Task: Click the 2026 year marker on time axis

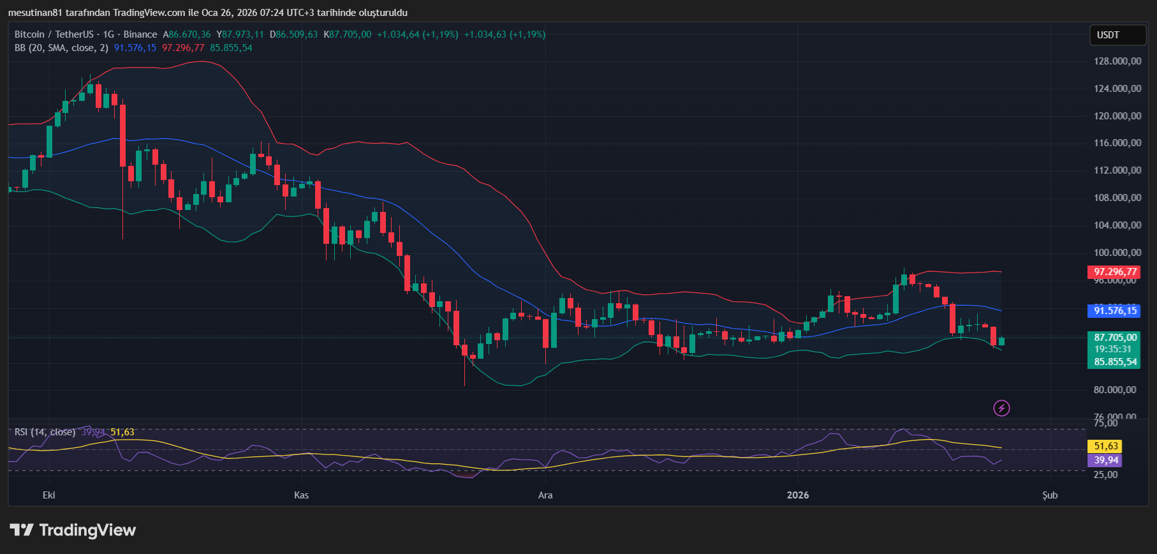Action: click(x=798, y=495)
